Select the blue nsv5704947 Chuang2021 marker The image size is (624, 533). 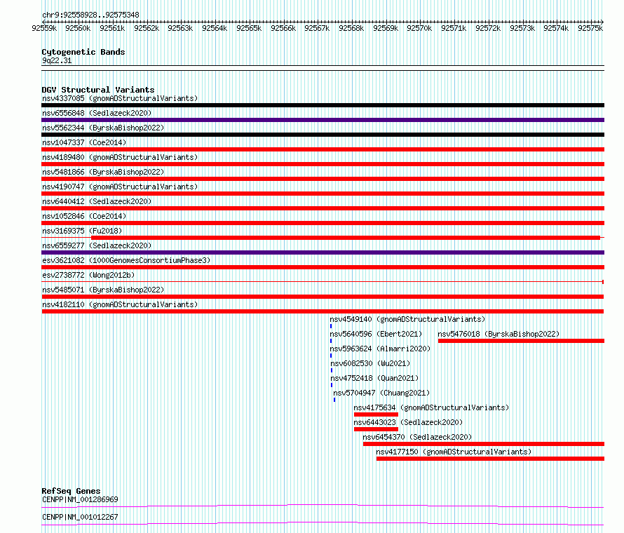click(x=334, y=400)
